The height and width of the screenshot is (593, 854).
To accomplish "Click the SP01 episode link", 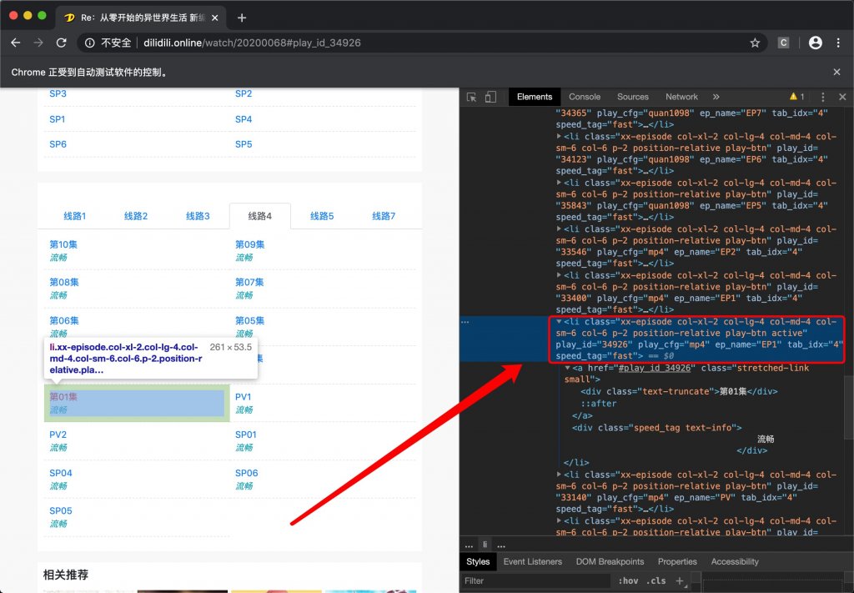I will pyautogui.click(x=246, y=435).
